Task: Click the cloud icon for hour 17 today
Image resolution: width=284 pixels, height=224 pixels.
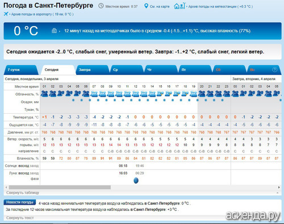Action: coord(177,94)
